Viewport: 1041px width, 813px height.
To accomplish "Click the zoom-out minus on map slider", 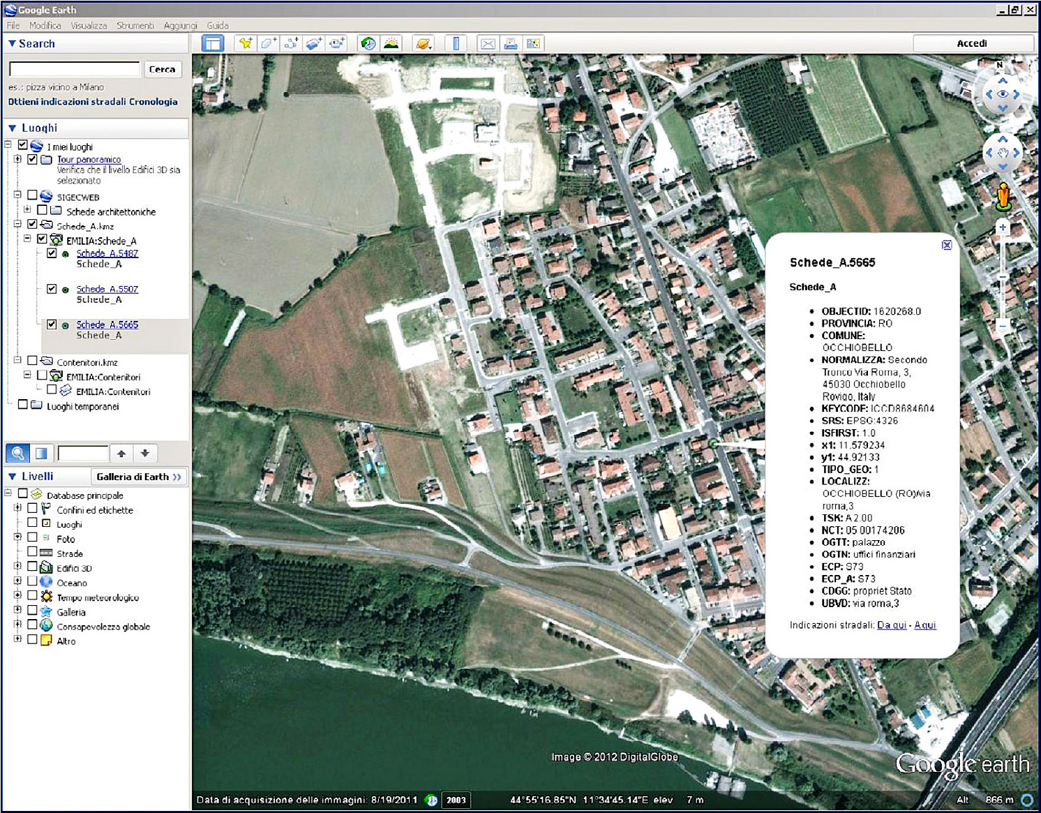I will [1003, 325].
